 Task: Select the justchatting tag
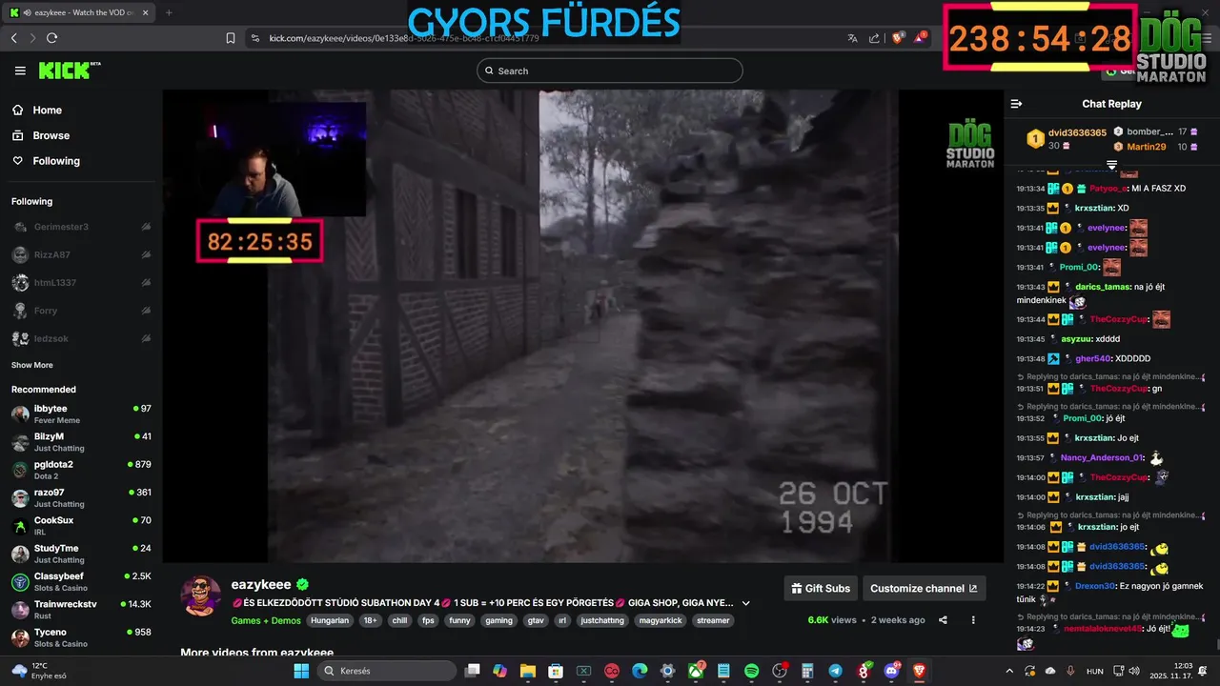(x=602, y=620)
